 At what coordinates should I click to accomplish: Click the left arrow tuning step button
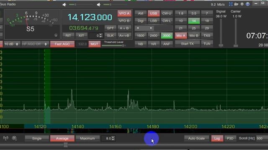[138, 28]
